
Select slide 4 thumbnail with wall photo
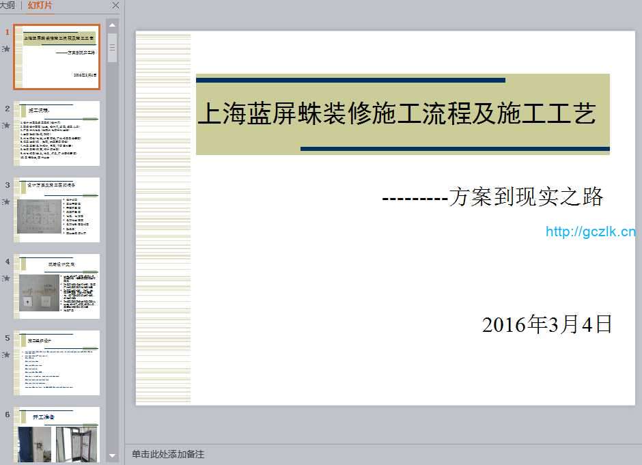coord(57,287)
